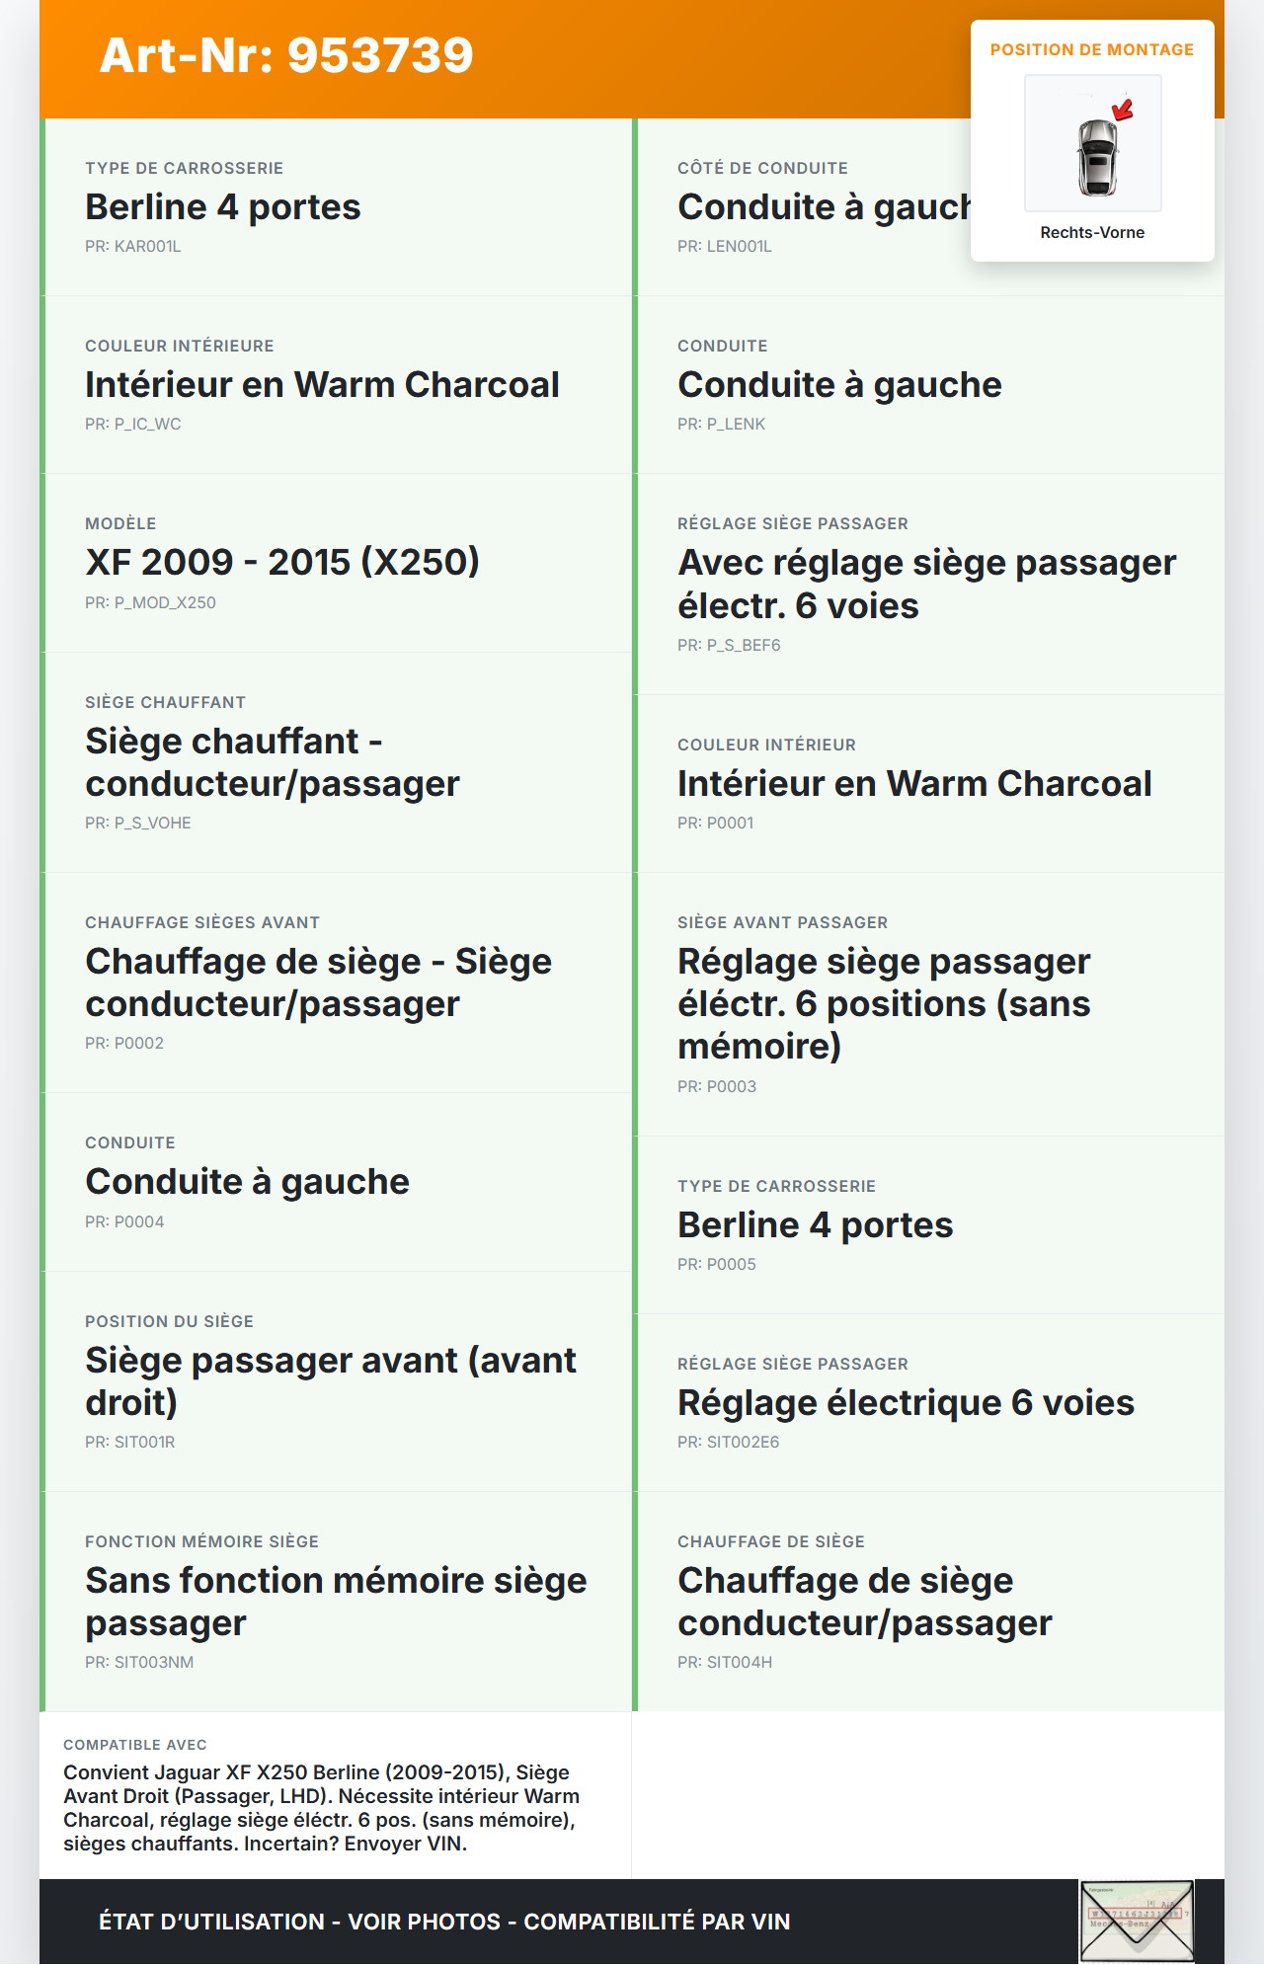Click the PR: LEN001L code
This screenshot has height=1965, width=1264.
point(725,247)
